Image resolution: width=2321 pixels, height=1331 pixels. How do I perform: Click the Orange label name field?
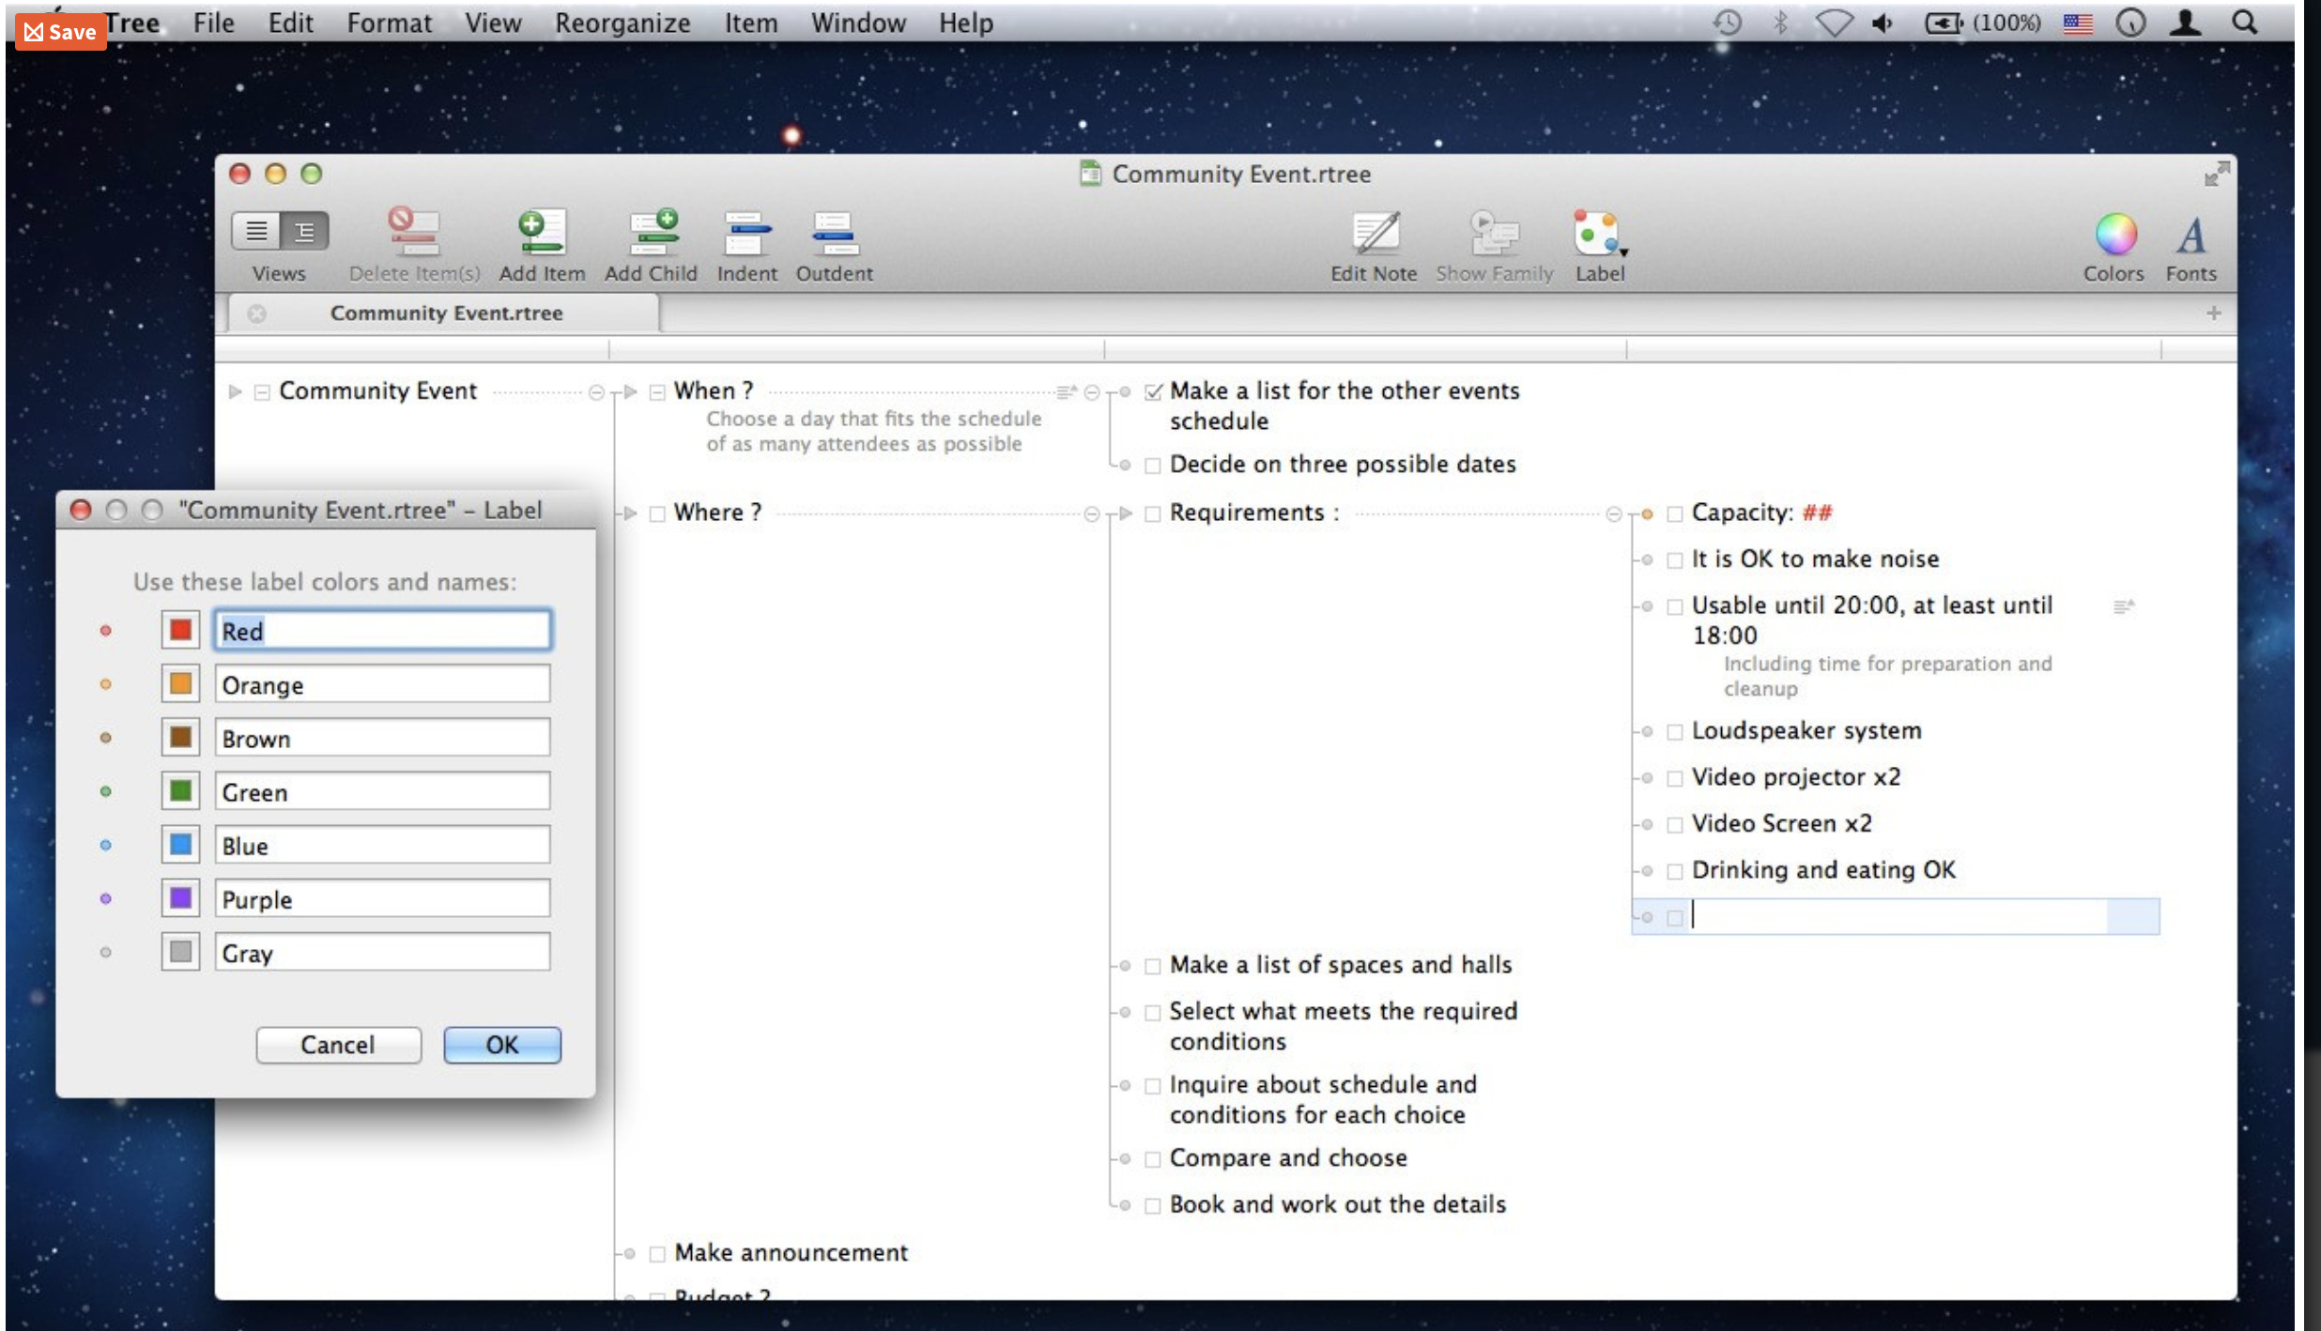(x=382, y=684)
